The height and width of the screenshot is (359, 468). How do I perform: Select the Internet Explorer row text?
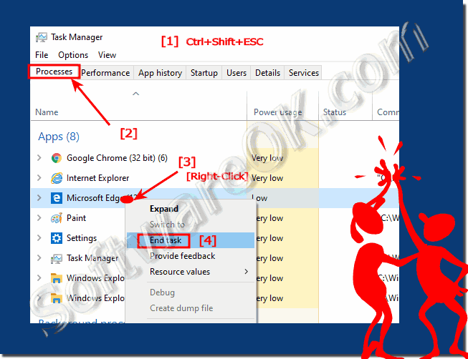(x=98, y=178)
